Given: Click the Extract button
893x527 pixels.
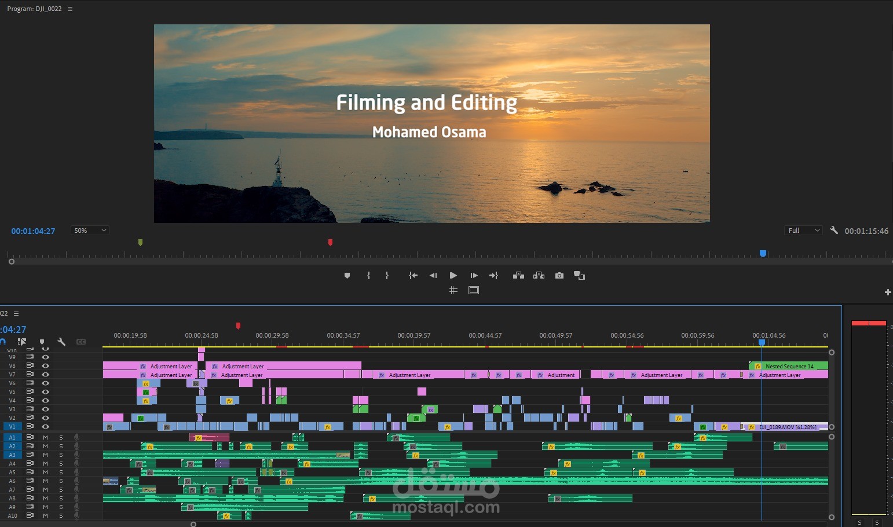Looking at the screenshot, I should pos(539,276).
